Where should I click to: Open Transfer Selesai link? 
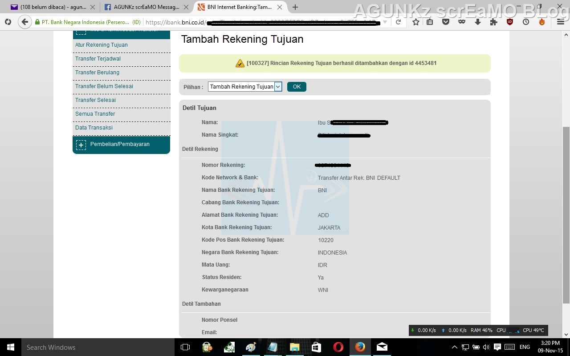click(95, 100)
